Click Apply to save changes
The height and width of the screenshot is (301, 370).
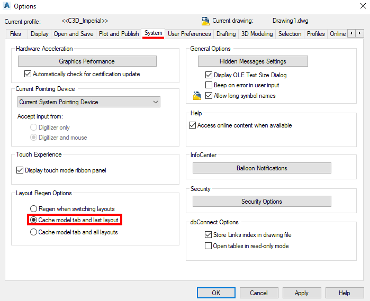click(x=302, y=293)
